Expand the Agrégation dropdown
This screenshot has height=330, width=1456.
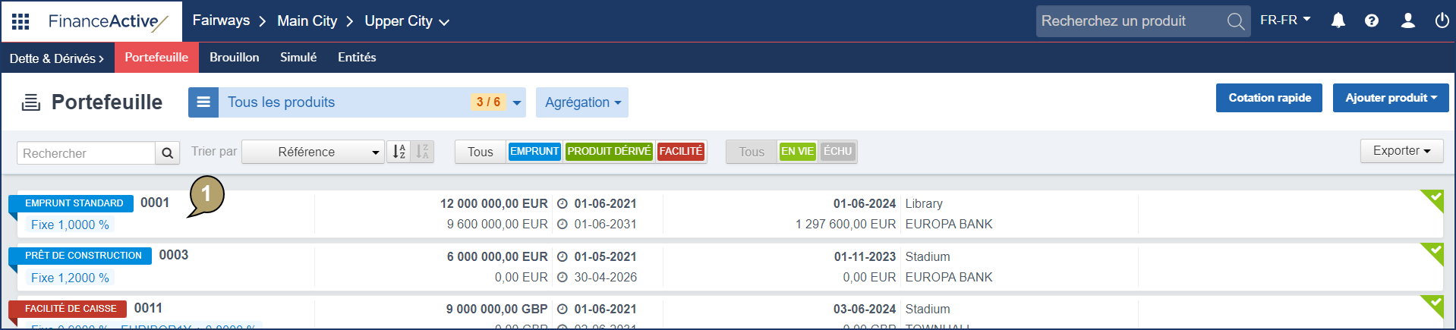coord(582,102)
